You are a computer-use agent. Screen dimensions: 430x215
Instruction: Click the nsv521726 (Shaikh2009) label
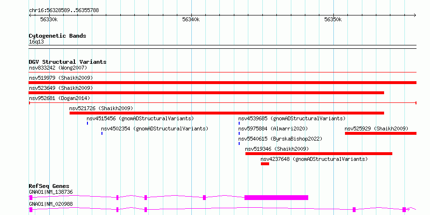(x=101, y=108)
